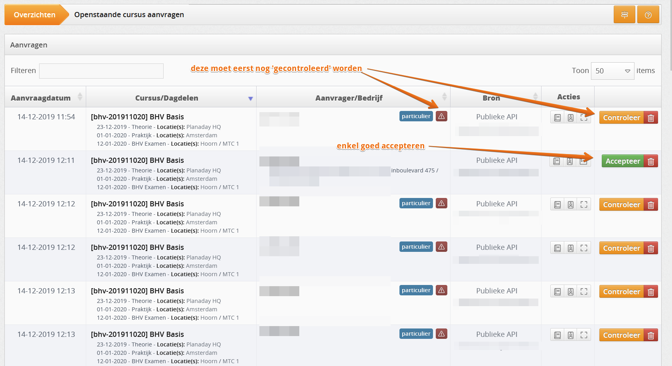Delete the 12:11 request via trash icon

point(651,161)
